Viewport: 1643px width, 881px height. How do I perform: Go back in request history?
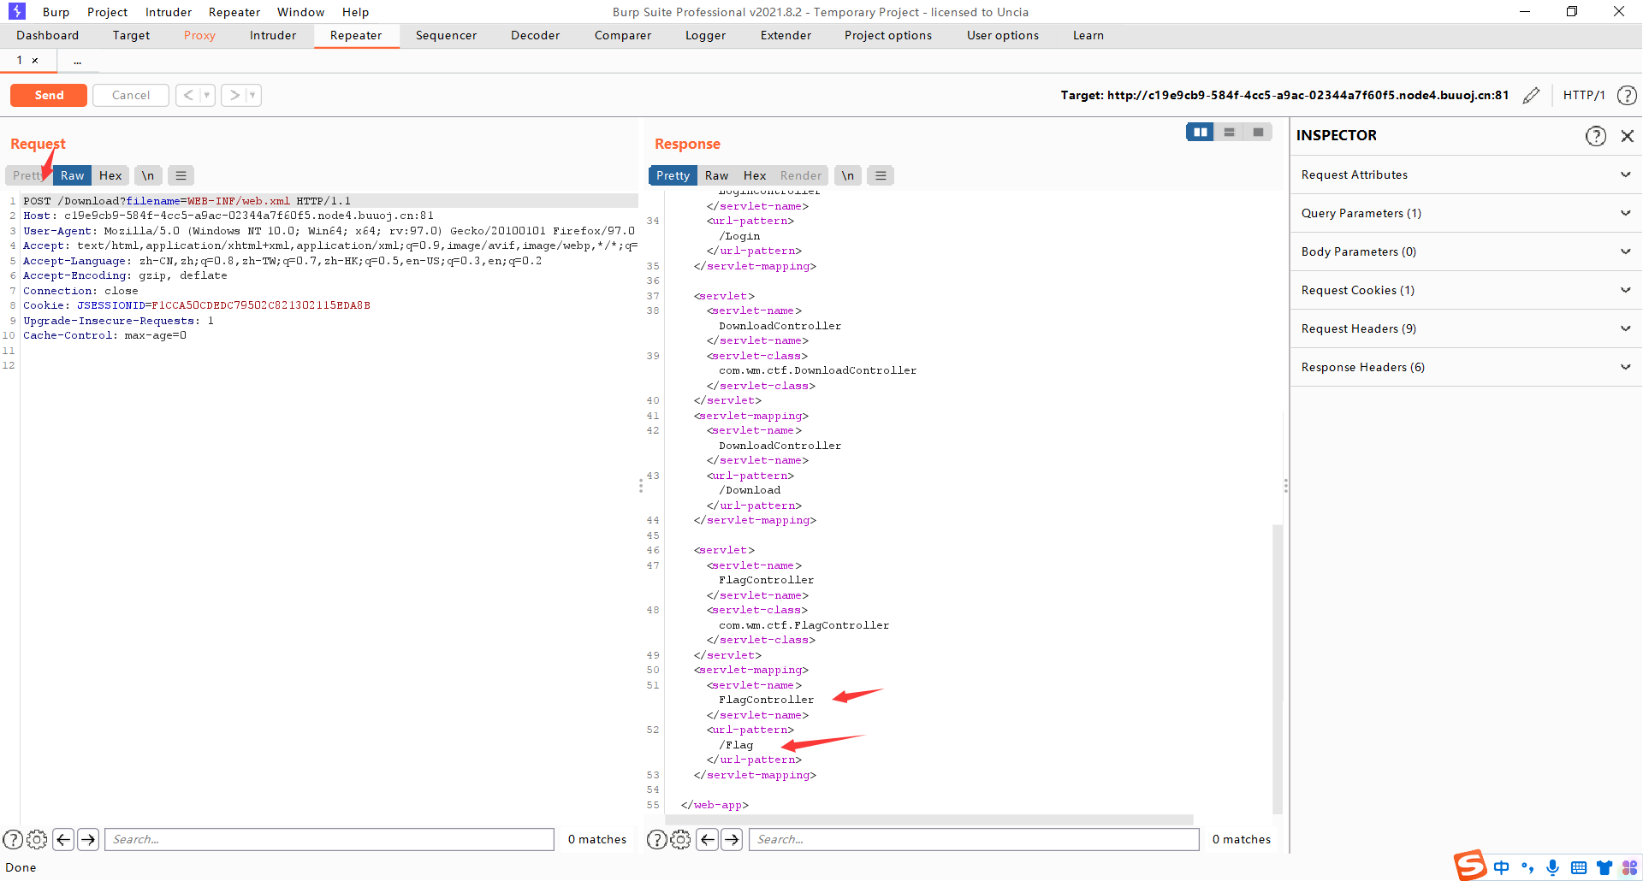pos(188,95)
